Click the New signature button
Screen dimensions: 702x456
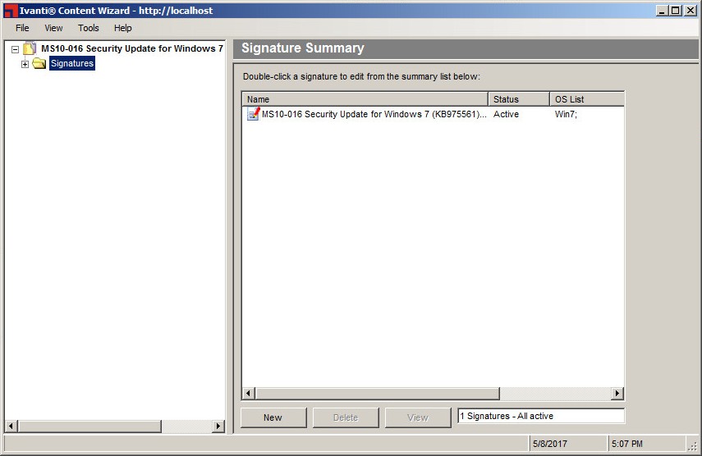[x=273, y=417]
